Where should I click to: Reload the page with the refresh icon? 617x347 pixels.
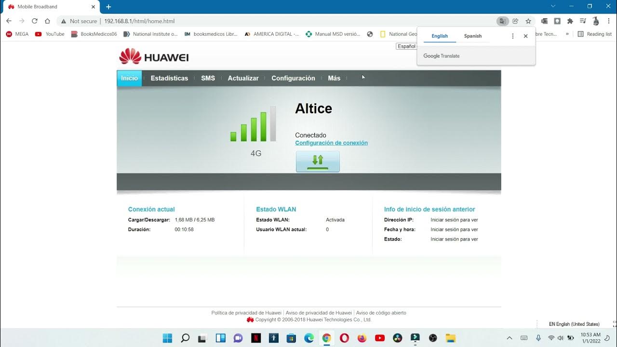(x=34, y=21)
